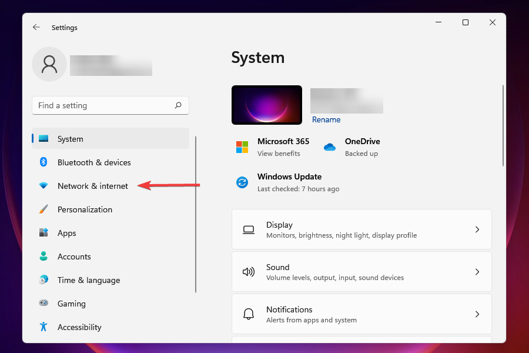Viewport: 529px width, 353px height.
Task: Open Time & language category
Action: click(89, 281)
